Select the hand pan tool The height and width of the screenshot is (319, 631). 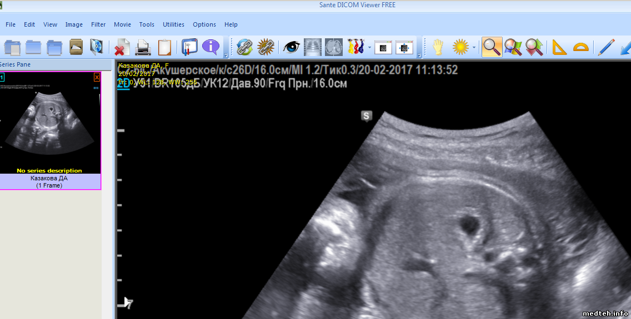tap(438, 47)
